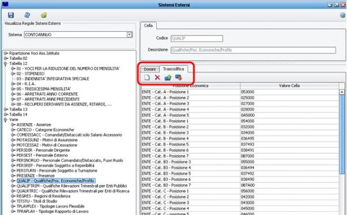The image size is (347, 215).
Task: Switch to the Domini tab
Action: click(x=149, y=69)
